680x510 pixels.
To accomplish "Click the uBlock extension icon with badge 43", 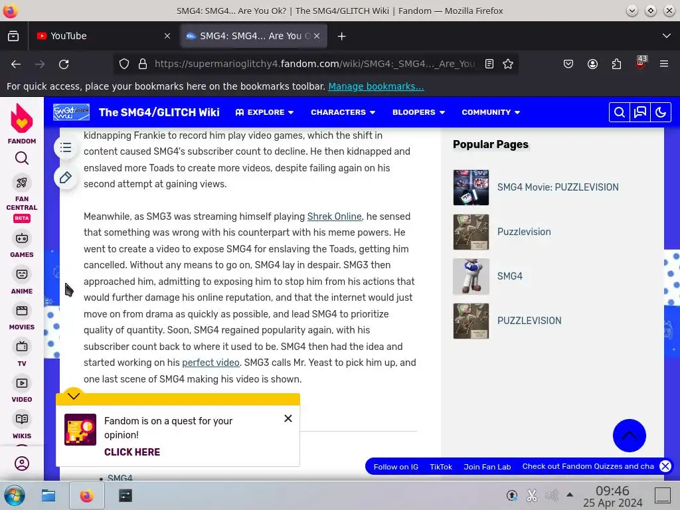I will point(641,63).
